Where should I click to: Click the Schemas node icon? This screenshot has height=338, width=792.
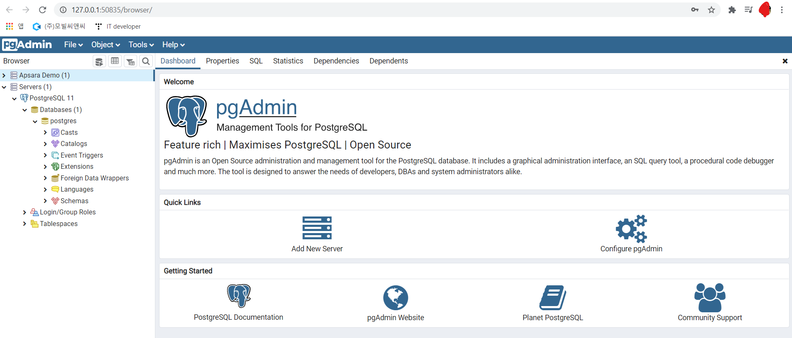pos(55,201)
